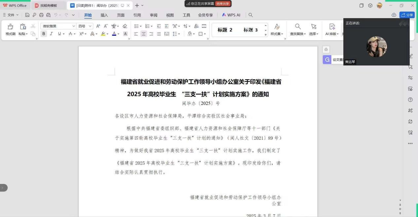Screen dimensions: 418x217
Task: Click the search magnifier beside WPS AI
Action: (x=251, y=15)
